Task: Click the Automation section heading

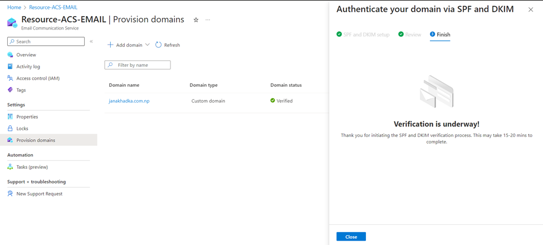Action: point(20,155)
